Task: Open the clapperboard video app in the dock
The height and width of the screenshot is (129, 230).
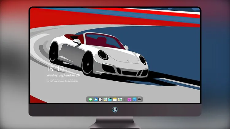Action: (110, 99)
